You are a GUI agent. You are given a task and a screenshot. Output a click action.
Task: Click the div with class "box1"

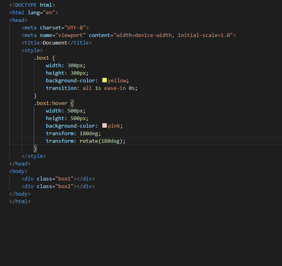pyautogui.click(x=58, y=179)
